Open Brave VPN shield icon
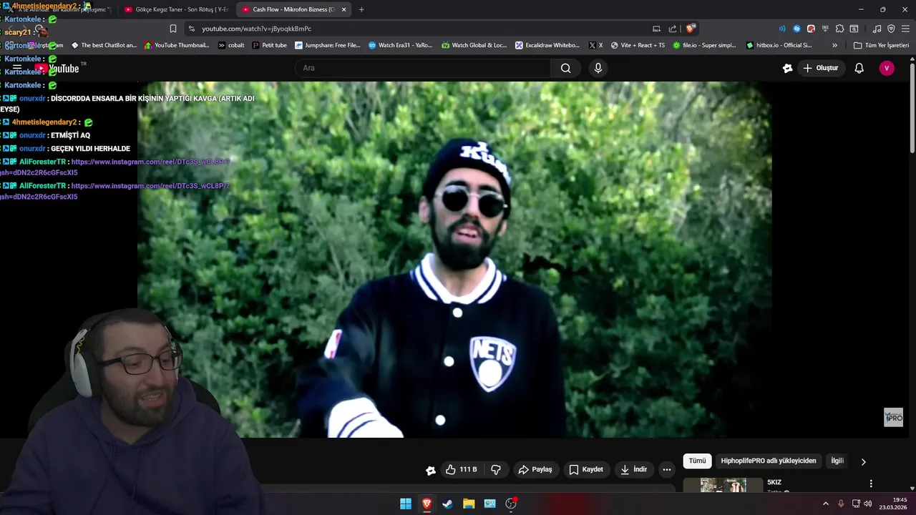Screen dimensions: 916x515 click(x=891, y=29)
